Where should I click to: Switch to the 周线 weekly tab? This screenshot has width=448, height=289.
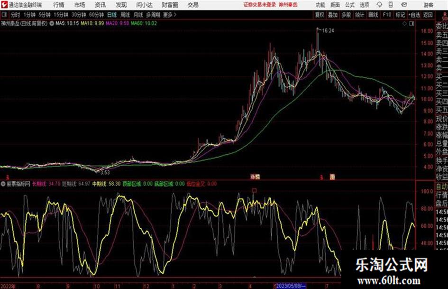125,15
